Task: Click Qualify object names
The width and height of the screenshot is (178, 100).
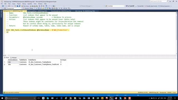Action: [151, 6]
